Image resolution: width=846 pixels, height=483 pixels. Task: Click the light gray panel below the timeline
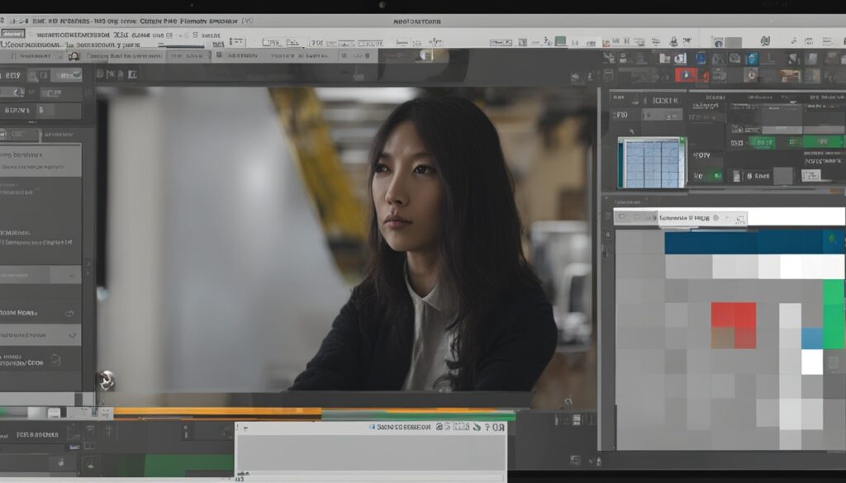(x=370, y=452)
